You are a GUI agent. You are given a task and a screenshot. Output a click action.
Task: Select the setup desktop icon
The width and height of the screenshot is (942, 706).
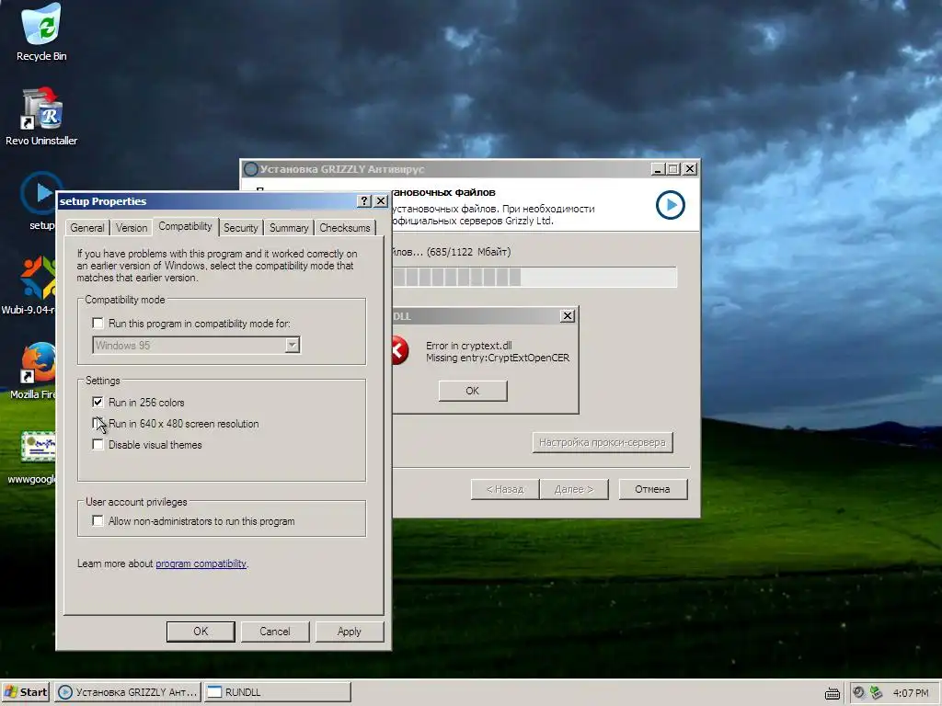tap(40, 201)
